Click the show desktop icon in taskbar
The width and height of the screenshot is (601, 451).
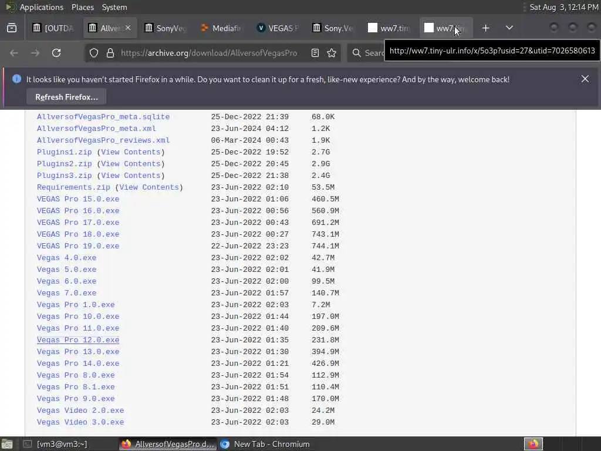(6, 444)
